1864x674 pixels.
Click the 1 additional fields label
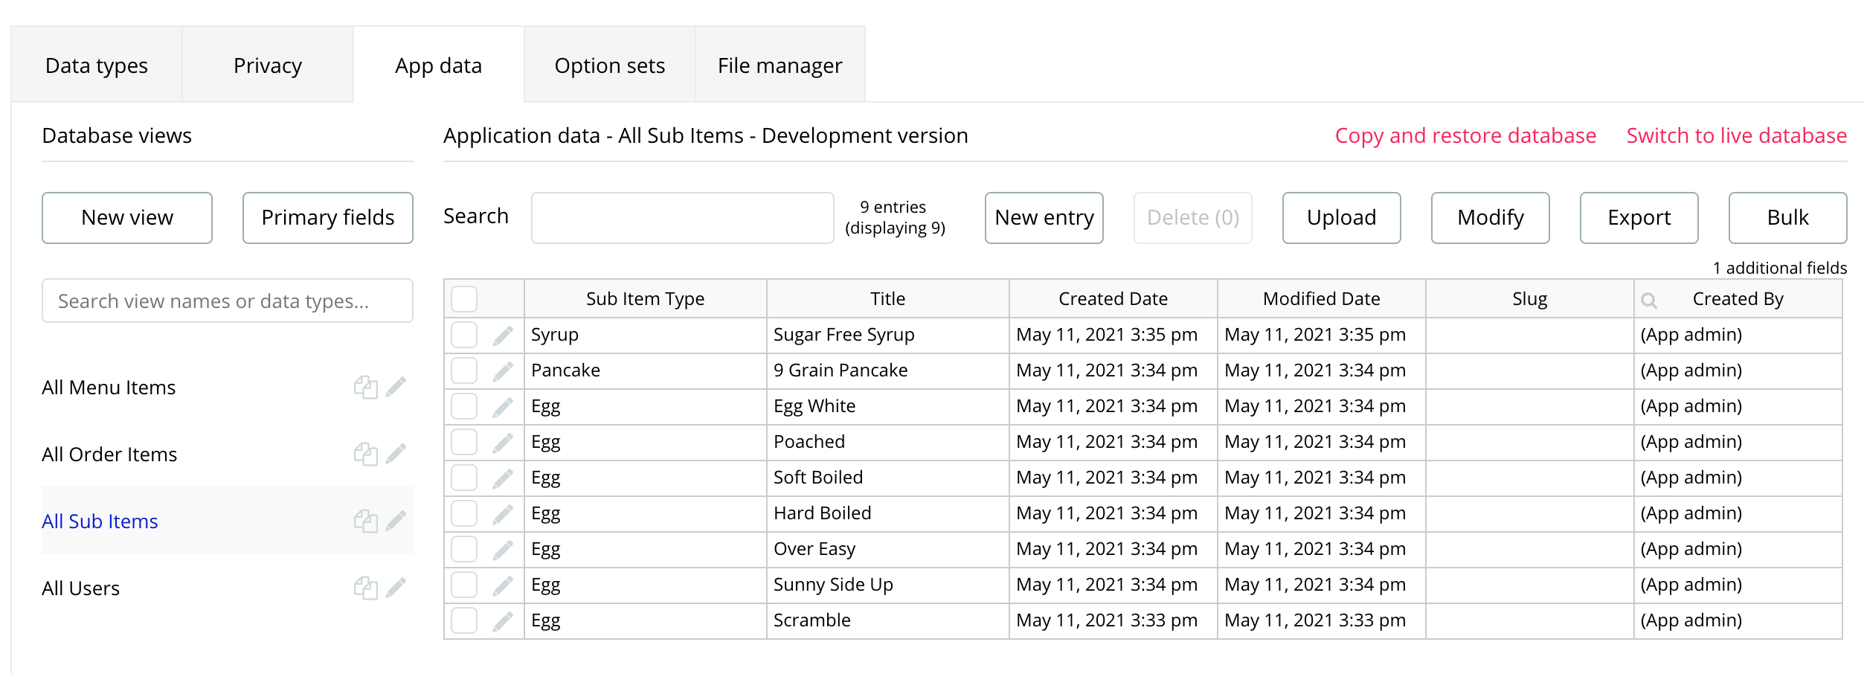click(x=1779, y=268)
